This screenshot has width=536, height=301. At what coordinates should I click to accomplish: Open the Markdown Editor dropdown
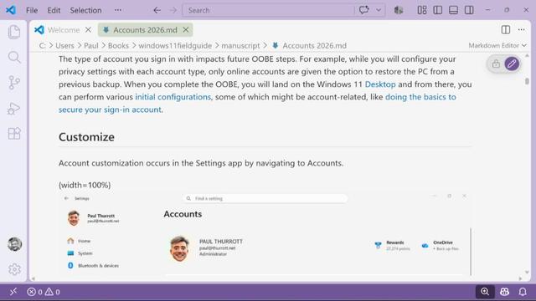pos(497,45)
